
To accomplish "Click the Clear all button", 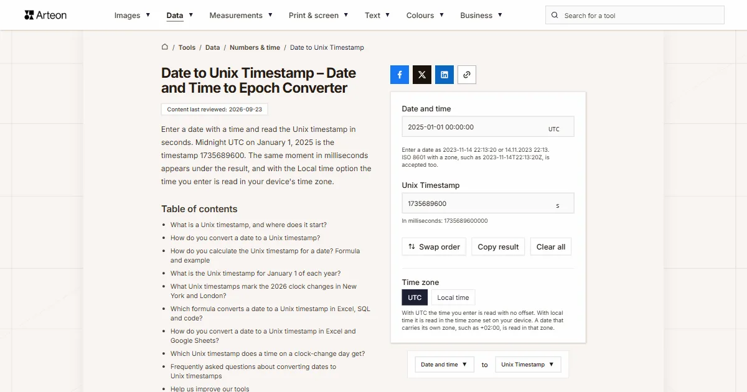I will click(x=551, y=246).
